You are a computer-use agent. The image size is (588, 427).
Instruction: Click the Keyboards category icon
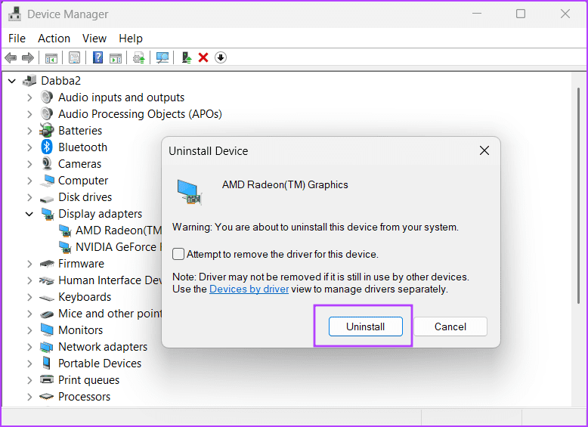pos(47,298)
